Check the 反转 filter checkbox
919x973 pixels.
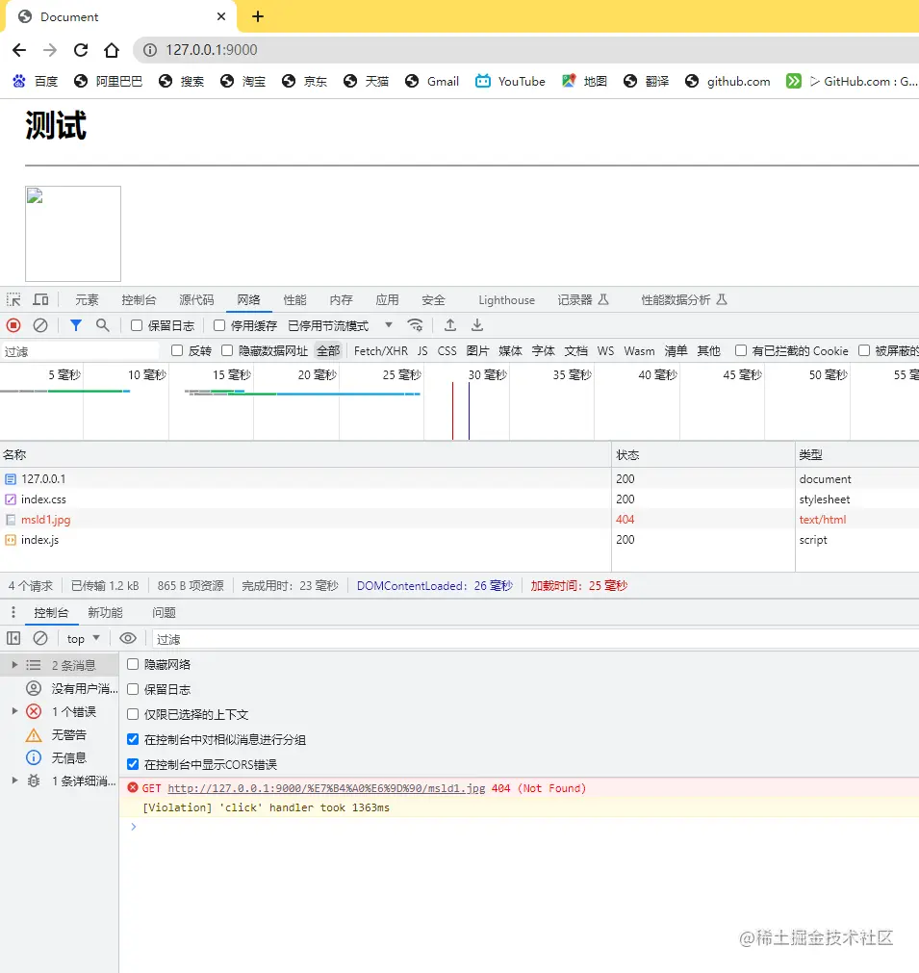click(177, 350)
